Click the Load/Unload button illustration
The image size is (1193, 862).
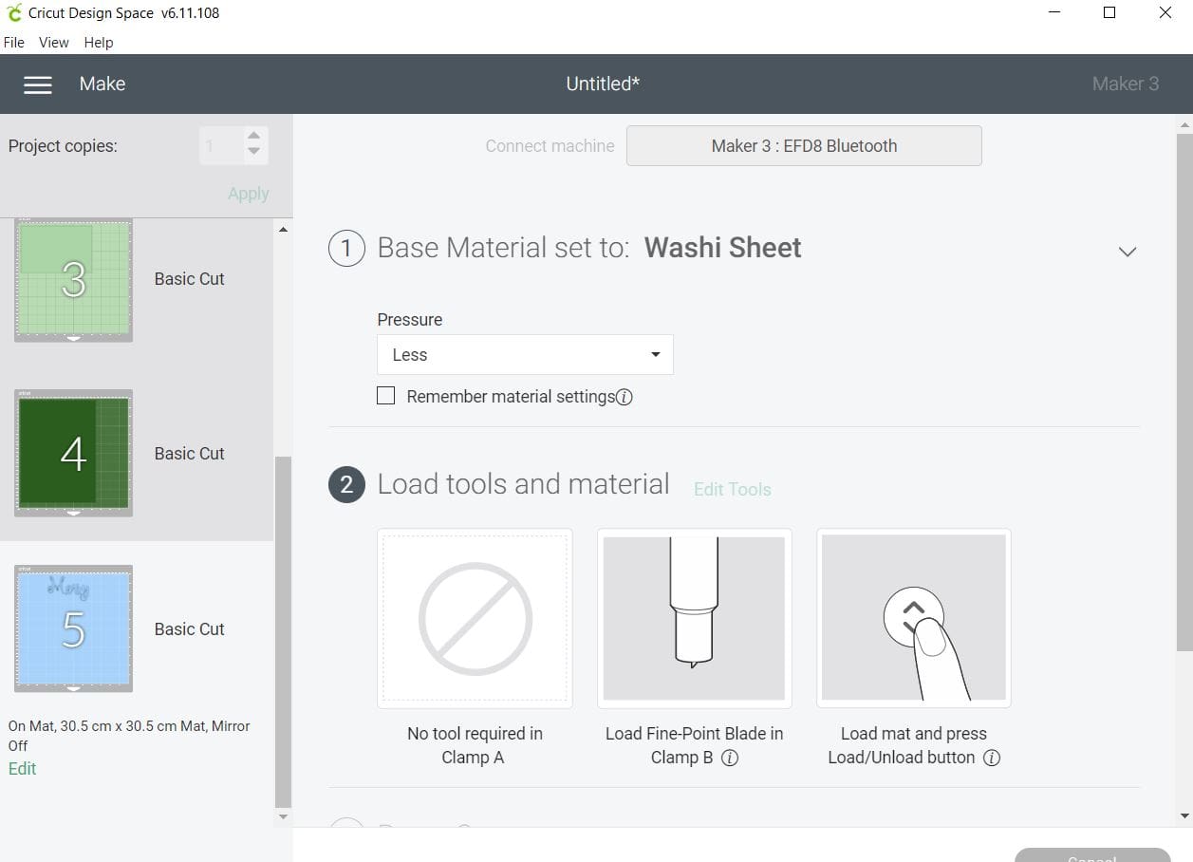914,618
